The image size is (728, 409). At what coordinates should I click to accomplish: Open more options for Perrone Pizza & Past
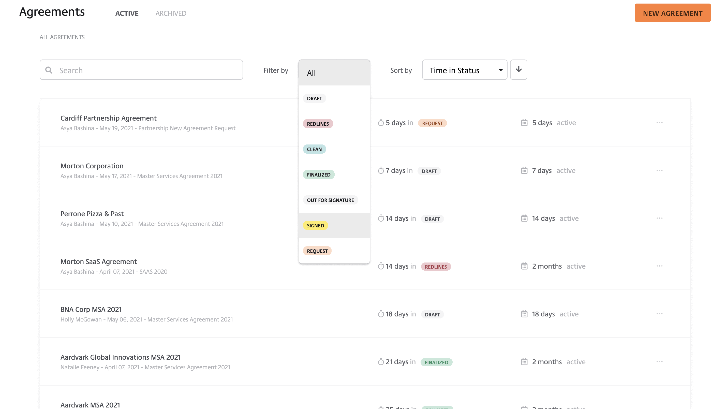pos(659,218)
